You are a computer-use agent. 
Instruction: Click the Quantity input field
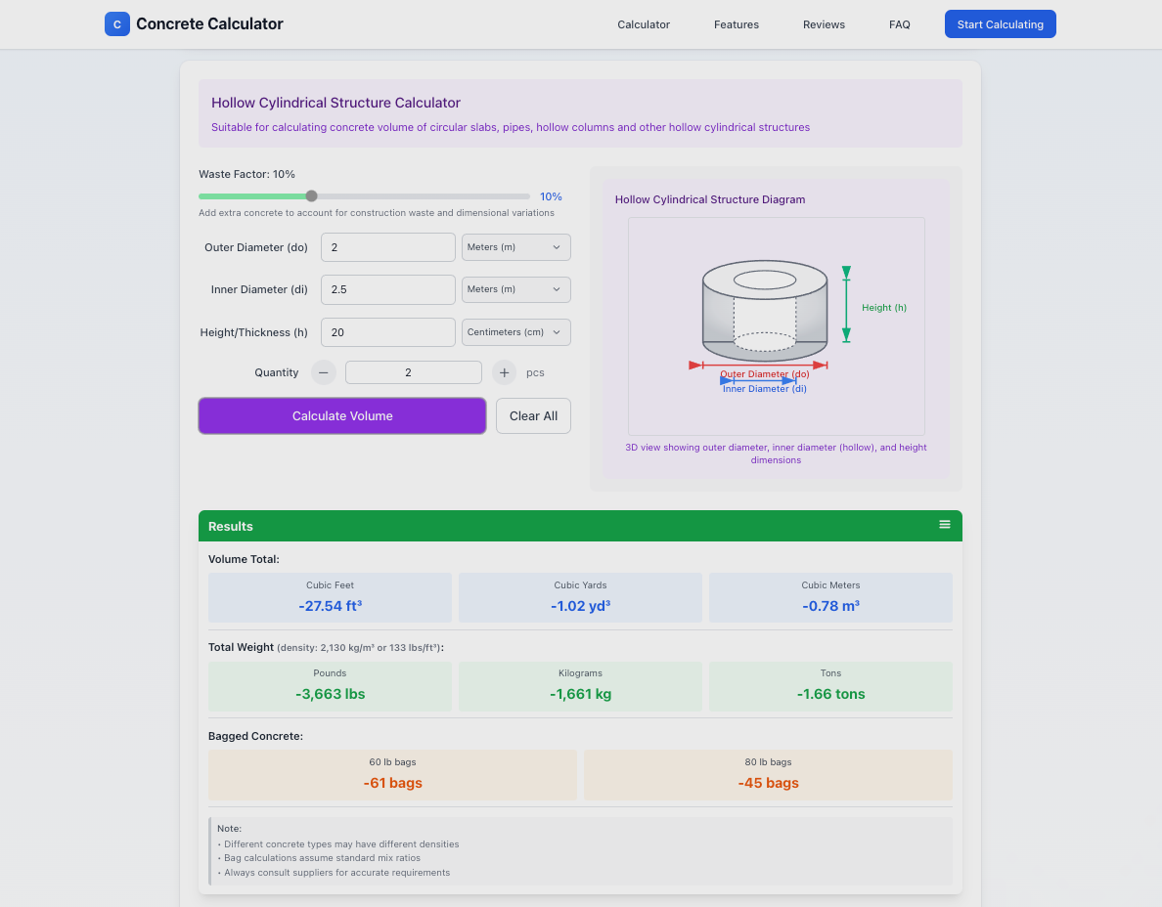click(413, 372)
